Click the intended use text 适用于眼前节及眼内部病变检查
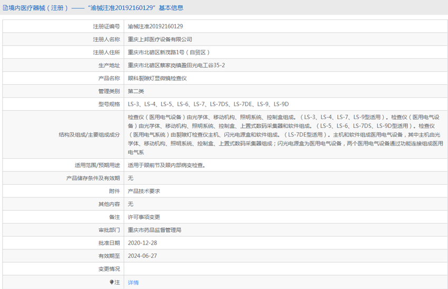This screenshot has width=448, height=289. coord(167,165)
